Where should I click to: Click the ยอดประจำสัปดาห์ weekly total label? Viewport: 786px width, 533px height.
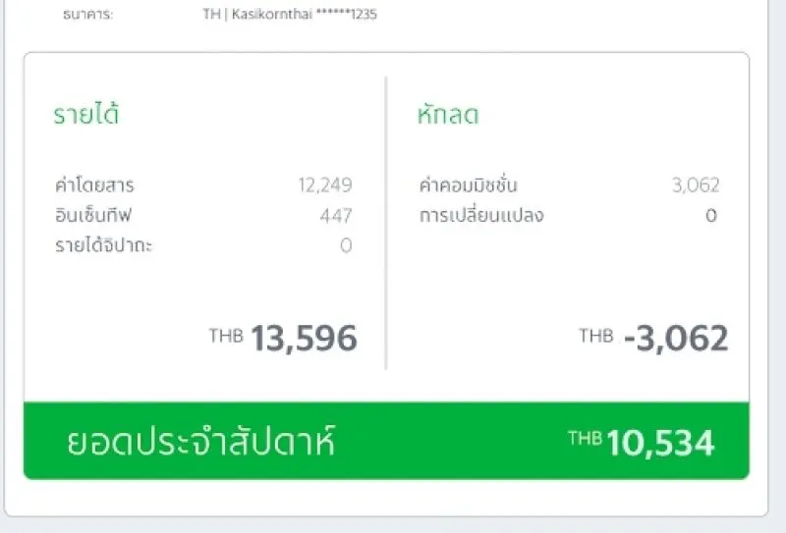pos(201,443)
